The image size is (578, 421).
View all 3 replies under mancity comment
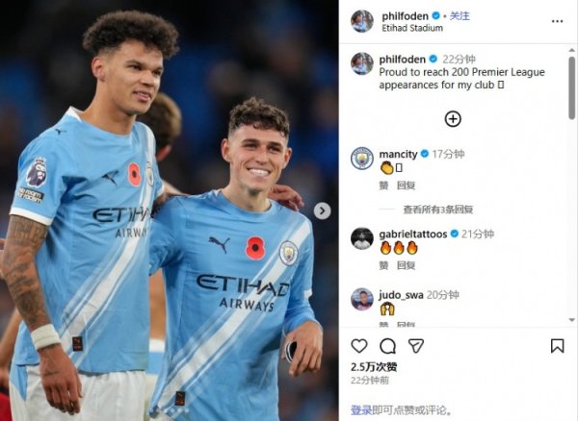pos(438,210)
